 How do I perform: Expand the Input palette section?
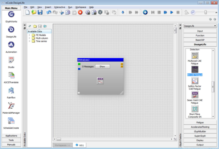pyautogui.click(x=200, y=31)
